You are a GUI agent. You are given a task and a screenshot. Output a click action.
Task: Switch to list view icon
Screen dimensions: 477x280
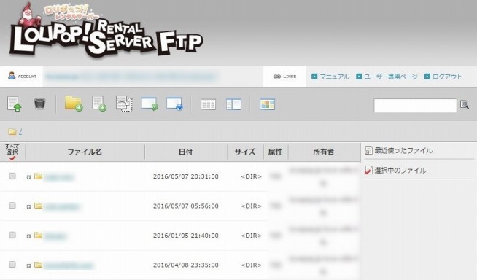208,104
